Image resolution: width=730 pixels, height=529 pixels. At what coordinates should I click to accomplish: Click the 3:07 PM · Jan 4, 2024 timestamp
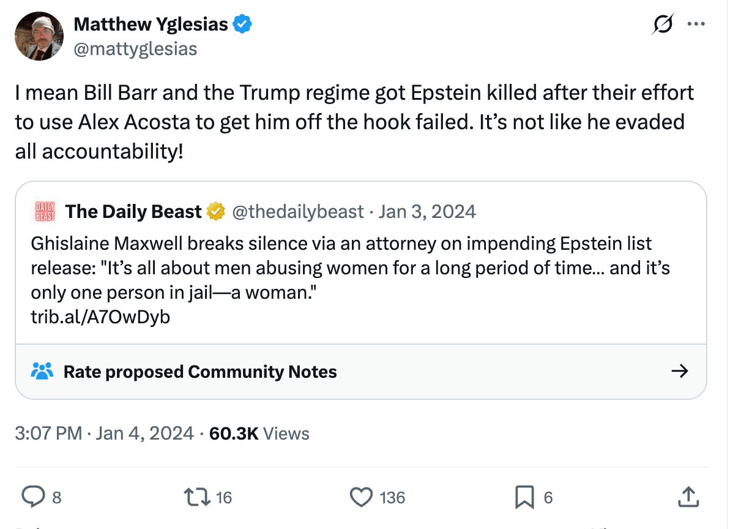click(104, 433)
